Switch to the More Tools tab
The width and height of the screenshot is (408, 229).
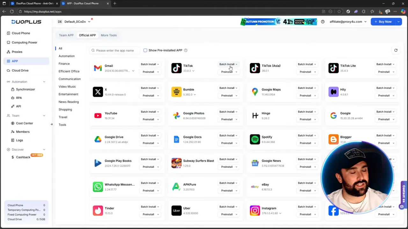tap(109, 35)
